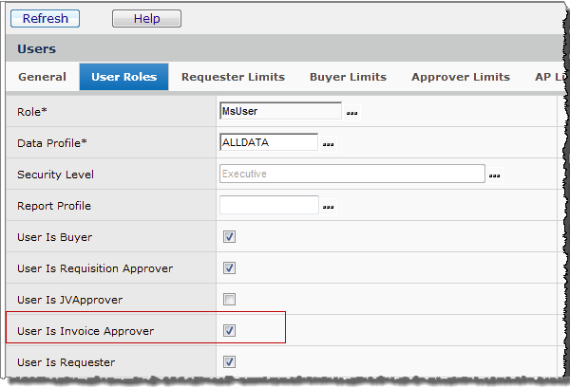Viewport: 570px width, 387px height.
Task: Switch to the General tab
Action: 42,77
